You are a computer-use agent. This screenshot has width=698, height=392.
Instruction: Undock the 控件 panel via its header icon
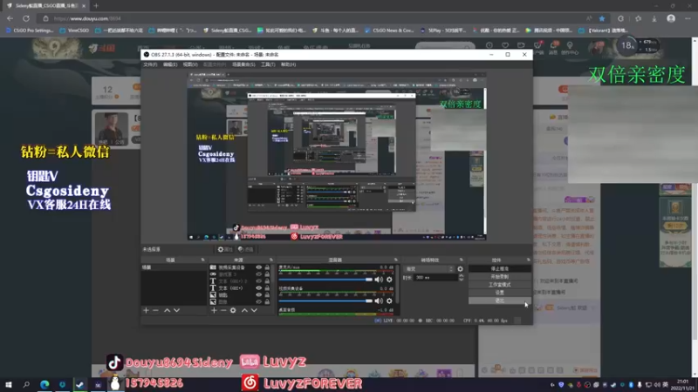529,260
